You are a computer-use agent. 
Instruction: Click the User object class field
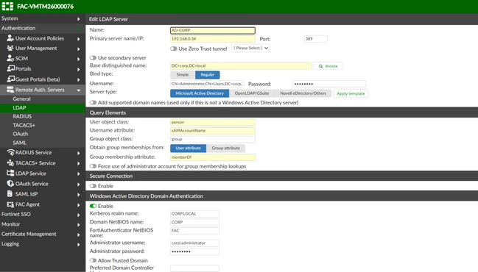pyautogui.click(x=213, y=122)
